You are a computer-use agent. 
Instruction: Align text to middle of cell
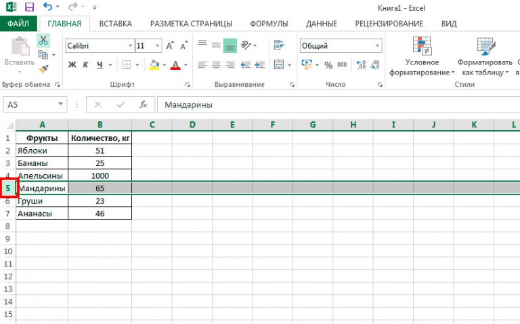click(x=216, y=45)
